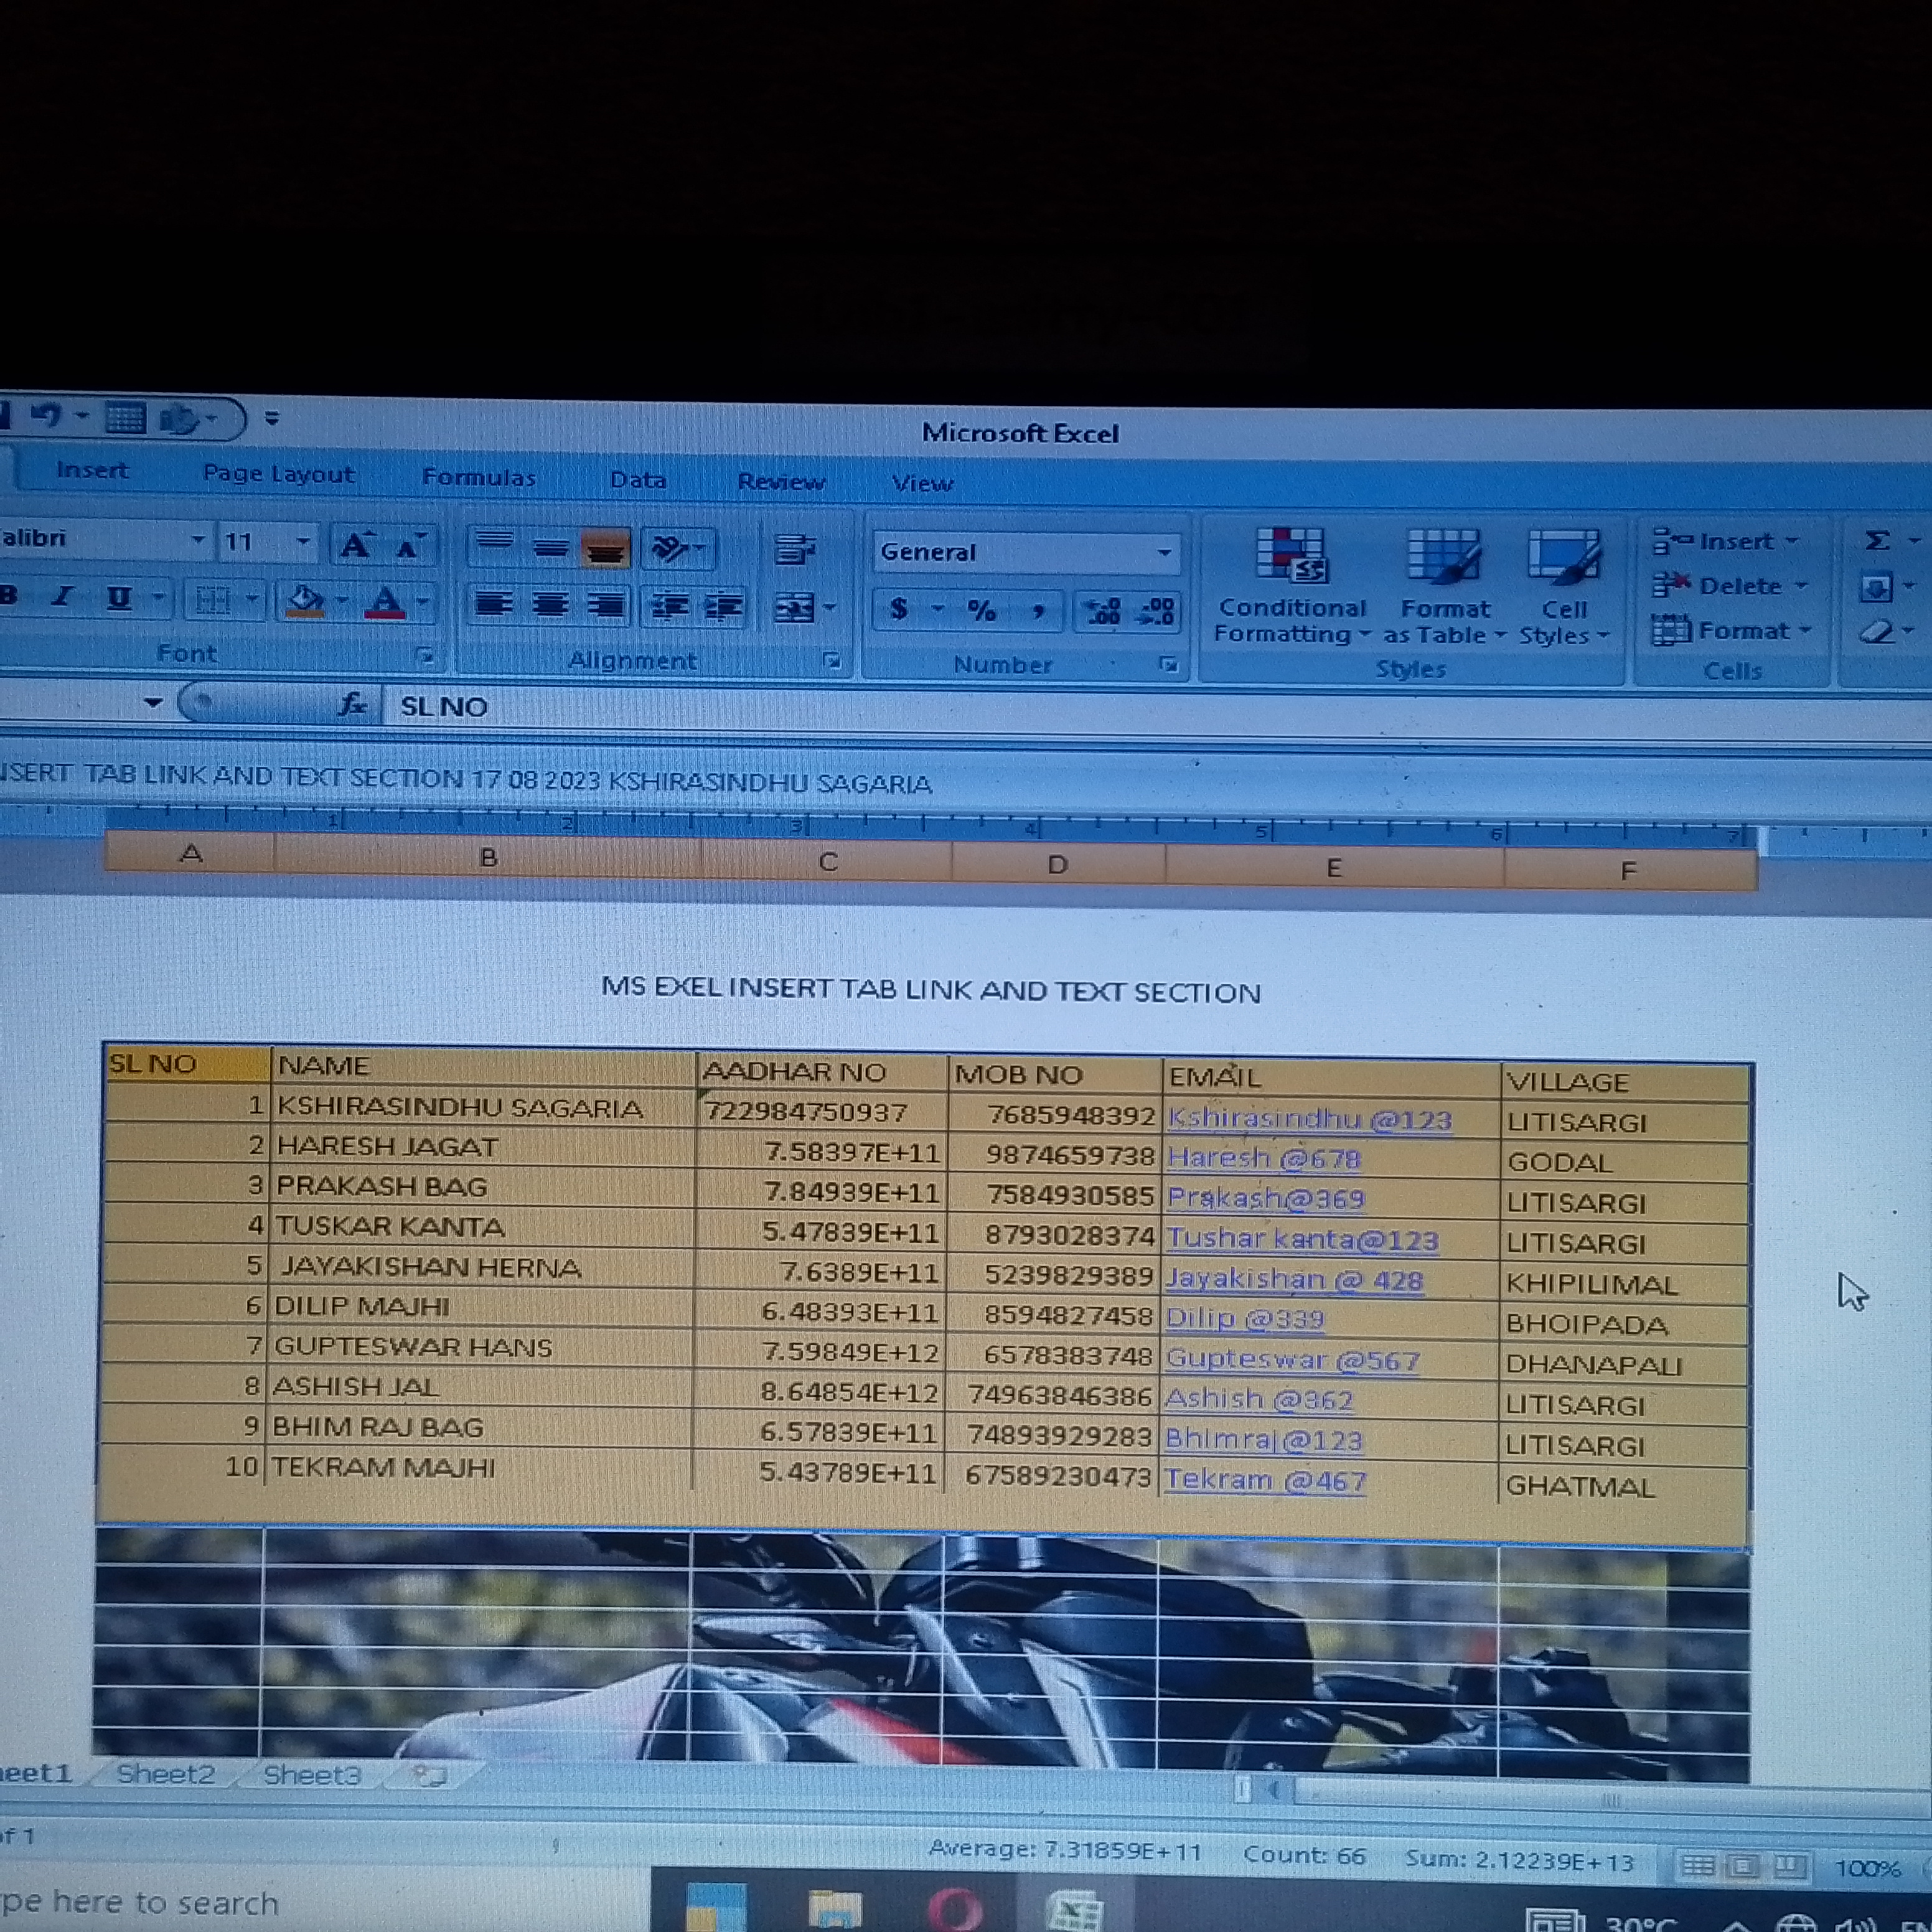The height and width of the screenshot is (1932, 1932).
Task: Switch to Sheet2 tab
Action: pos(166,1774)
